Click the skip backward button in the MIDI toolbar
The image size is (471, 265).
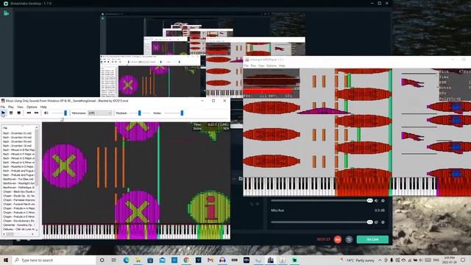click(29, 113)
